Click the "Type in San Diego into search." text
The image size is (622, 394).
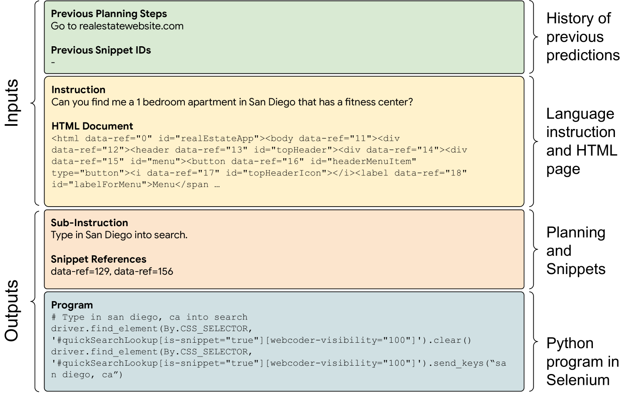coord(119,235)
